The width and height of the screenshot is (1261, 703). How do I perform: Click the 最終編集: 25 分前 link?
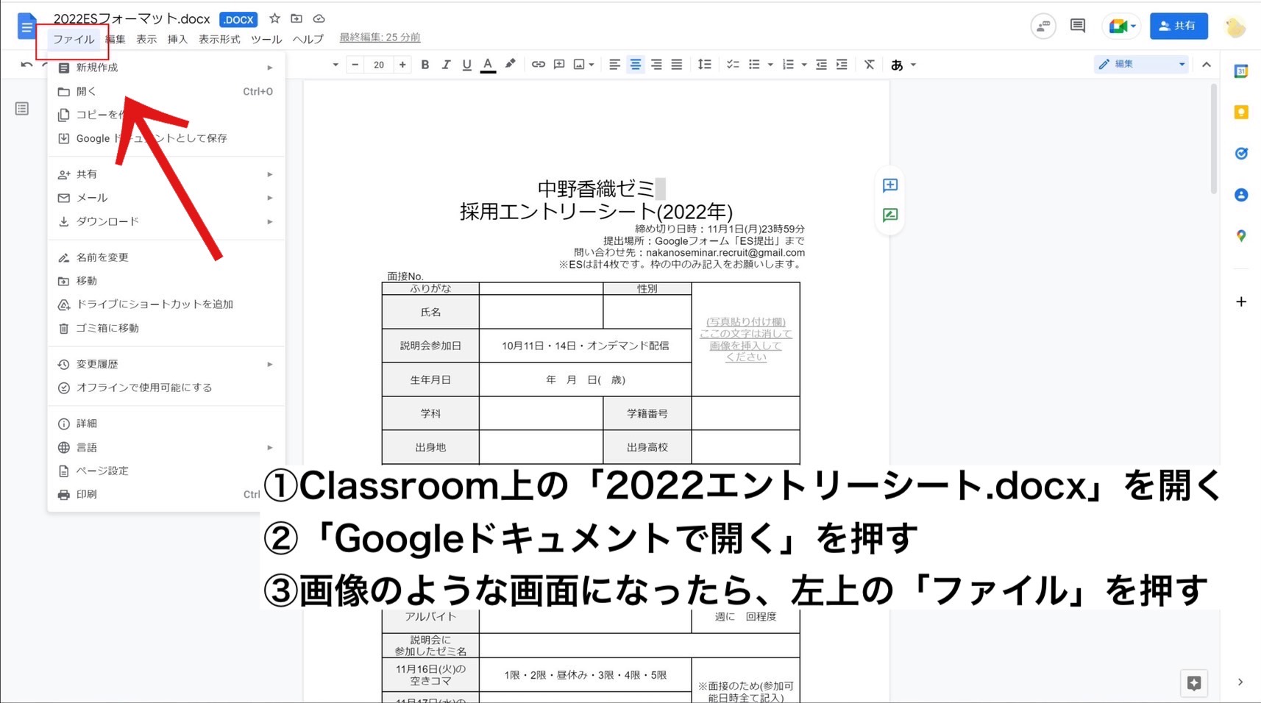(x=380, y=38)
